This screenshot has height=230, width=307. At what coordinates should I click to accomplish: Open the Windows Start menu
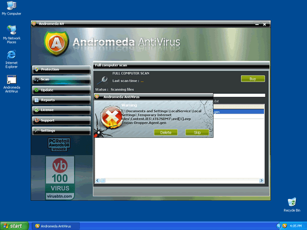pos(13,226)
